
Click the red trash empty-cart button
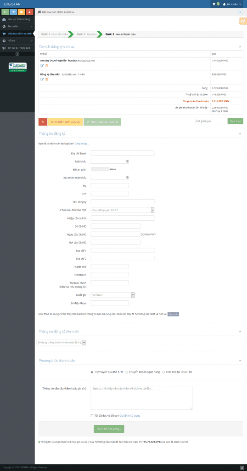[43, 121]
